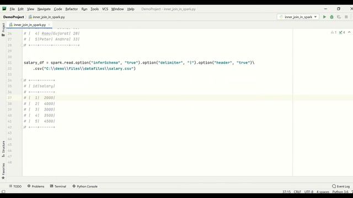Open the Structure tool window sidebar
The width and height of the screenshot is (353, 198).
(3, 149)
